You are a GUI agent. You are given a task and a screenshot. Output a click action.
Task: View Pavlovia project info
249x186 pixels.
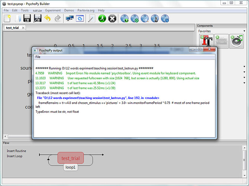click(165, 19)
